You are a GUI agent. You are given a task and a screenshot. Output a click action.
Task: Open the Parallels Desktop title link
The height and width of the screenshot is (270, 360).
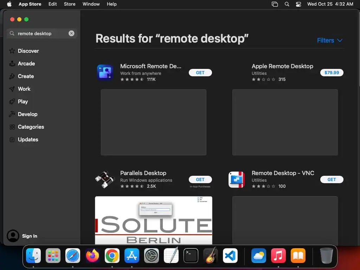click(143, 173)
